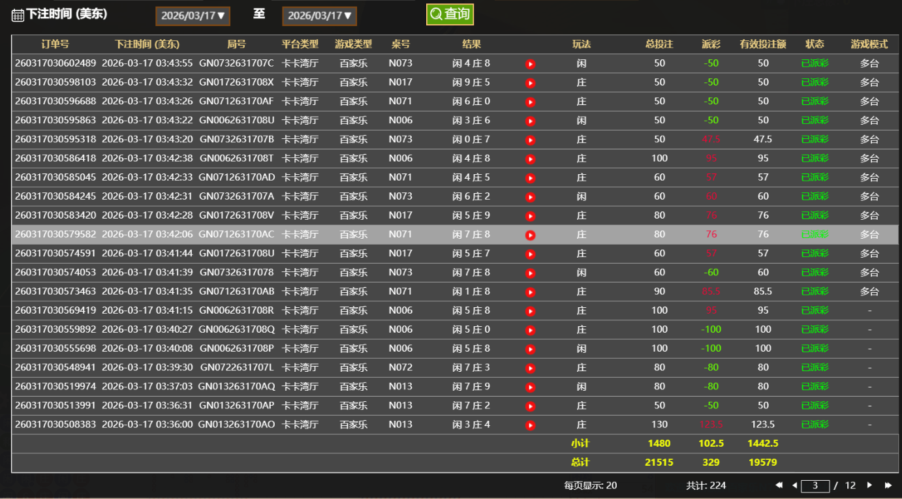This screenshot has width=902, height=499.
Task: Click the green 查询 search button
Action: 450,14
